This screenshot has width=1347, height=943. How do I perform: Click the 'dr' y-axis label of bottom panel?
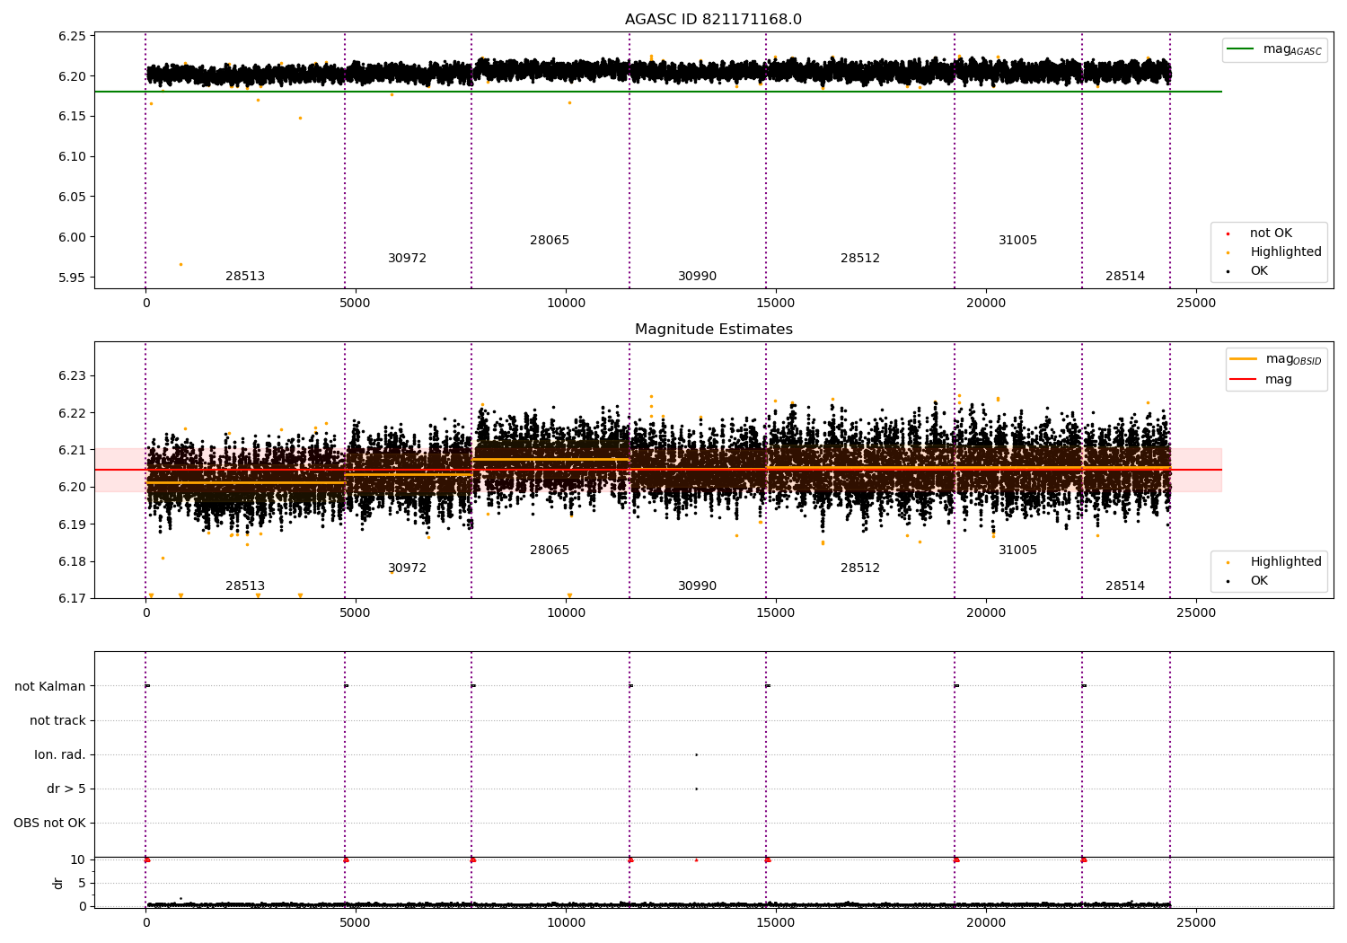click(x=58, y=883)
